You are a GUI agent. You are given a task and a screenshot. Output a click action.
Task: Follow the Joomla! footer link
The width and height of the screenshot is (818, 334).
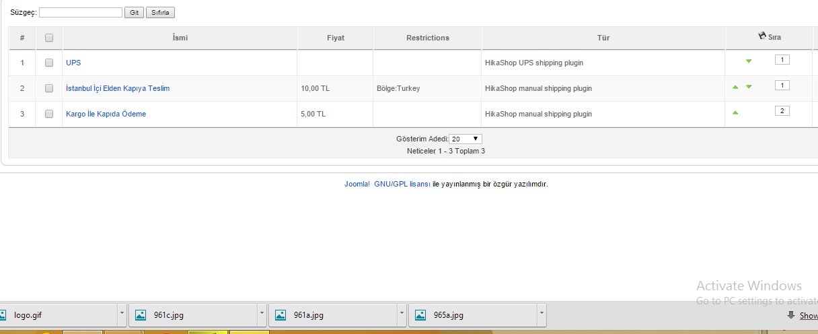(357, 184)
